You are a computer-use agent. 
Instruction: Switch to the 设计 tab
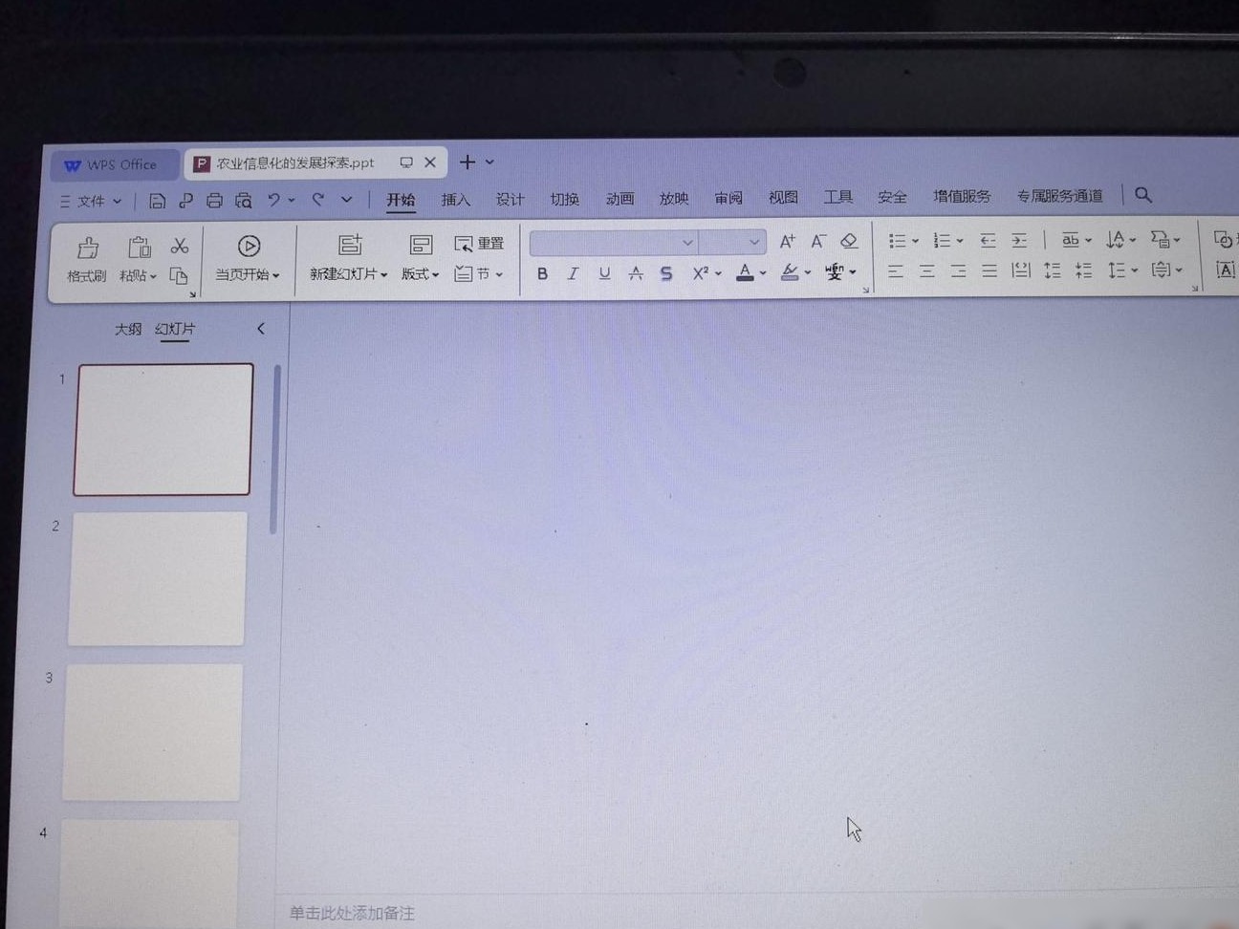510,199
